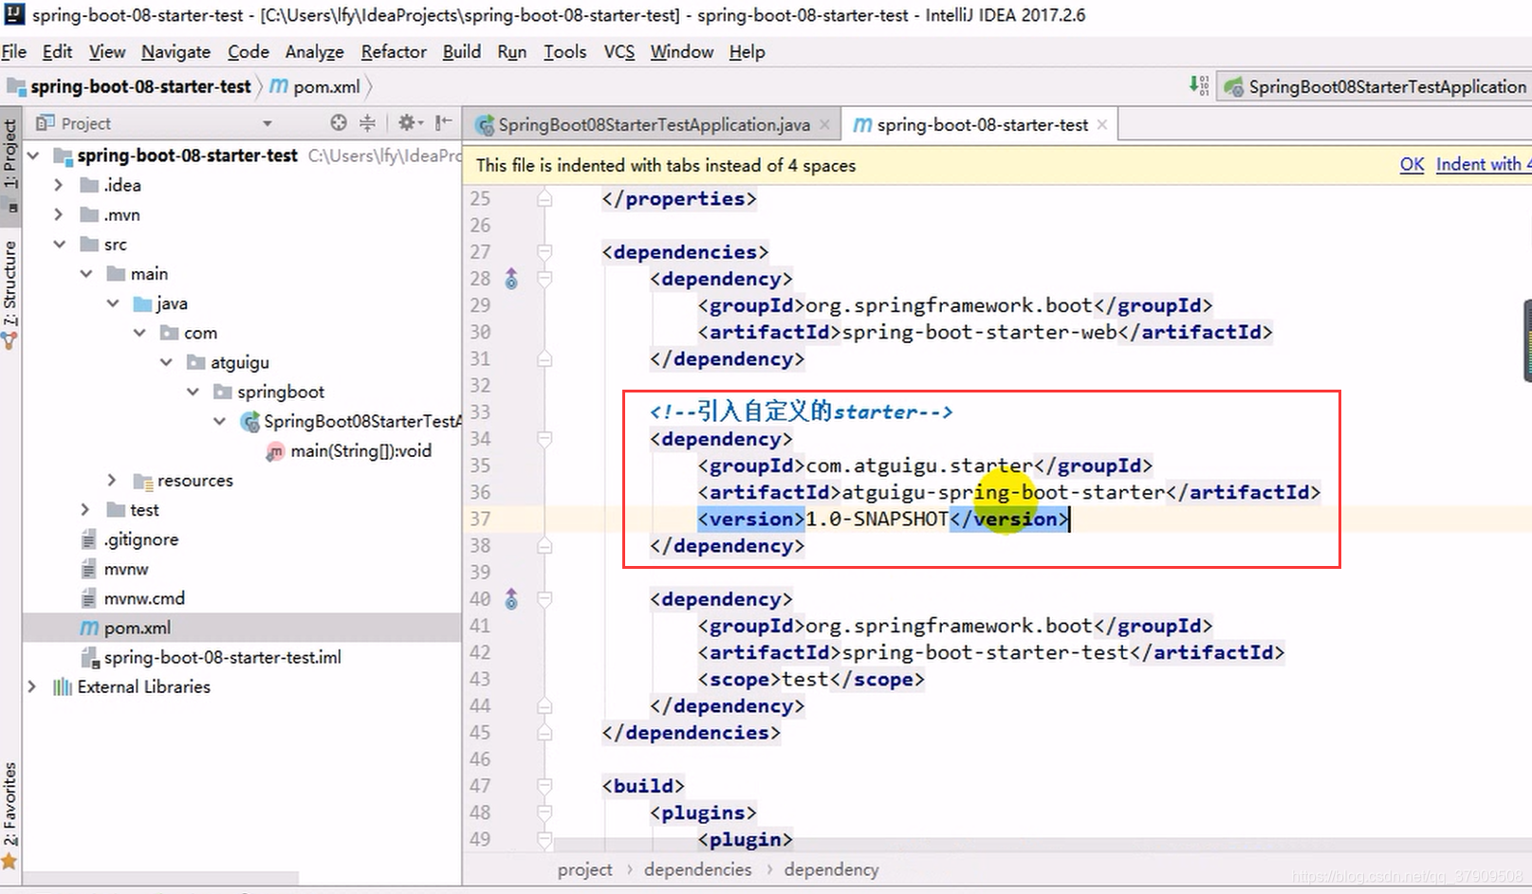
Task: Collapse the com package
Action: tap(139, 333)
